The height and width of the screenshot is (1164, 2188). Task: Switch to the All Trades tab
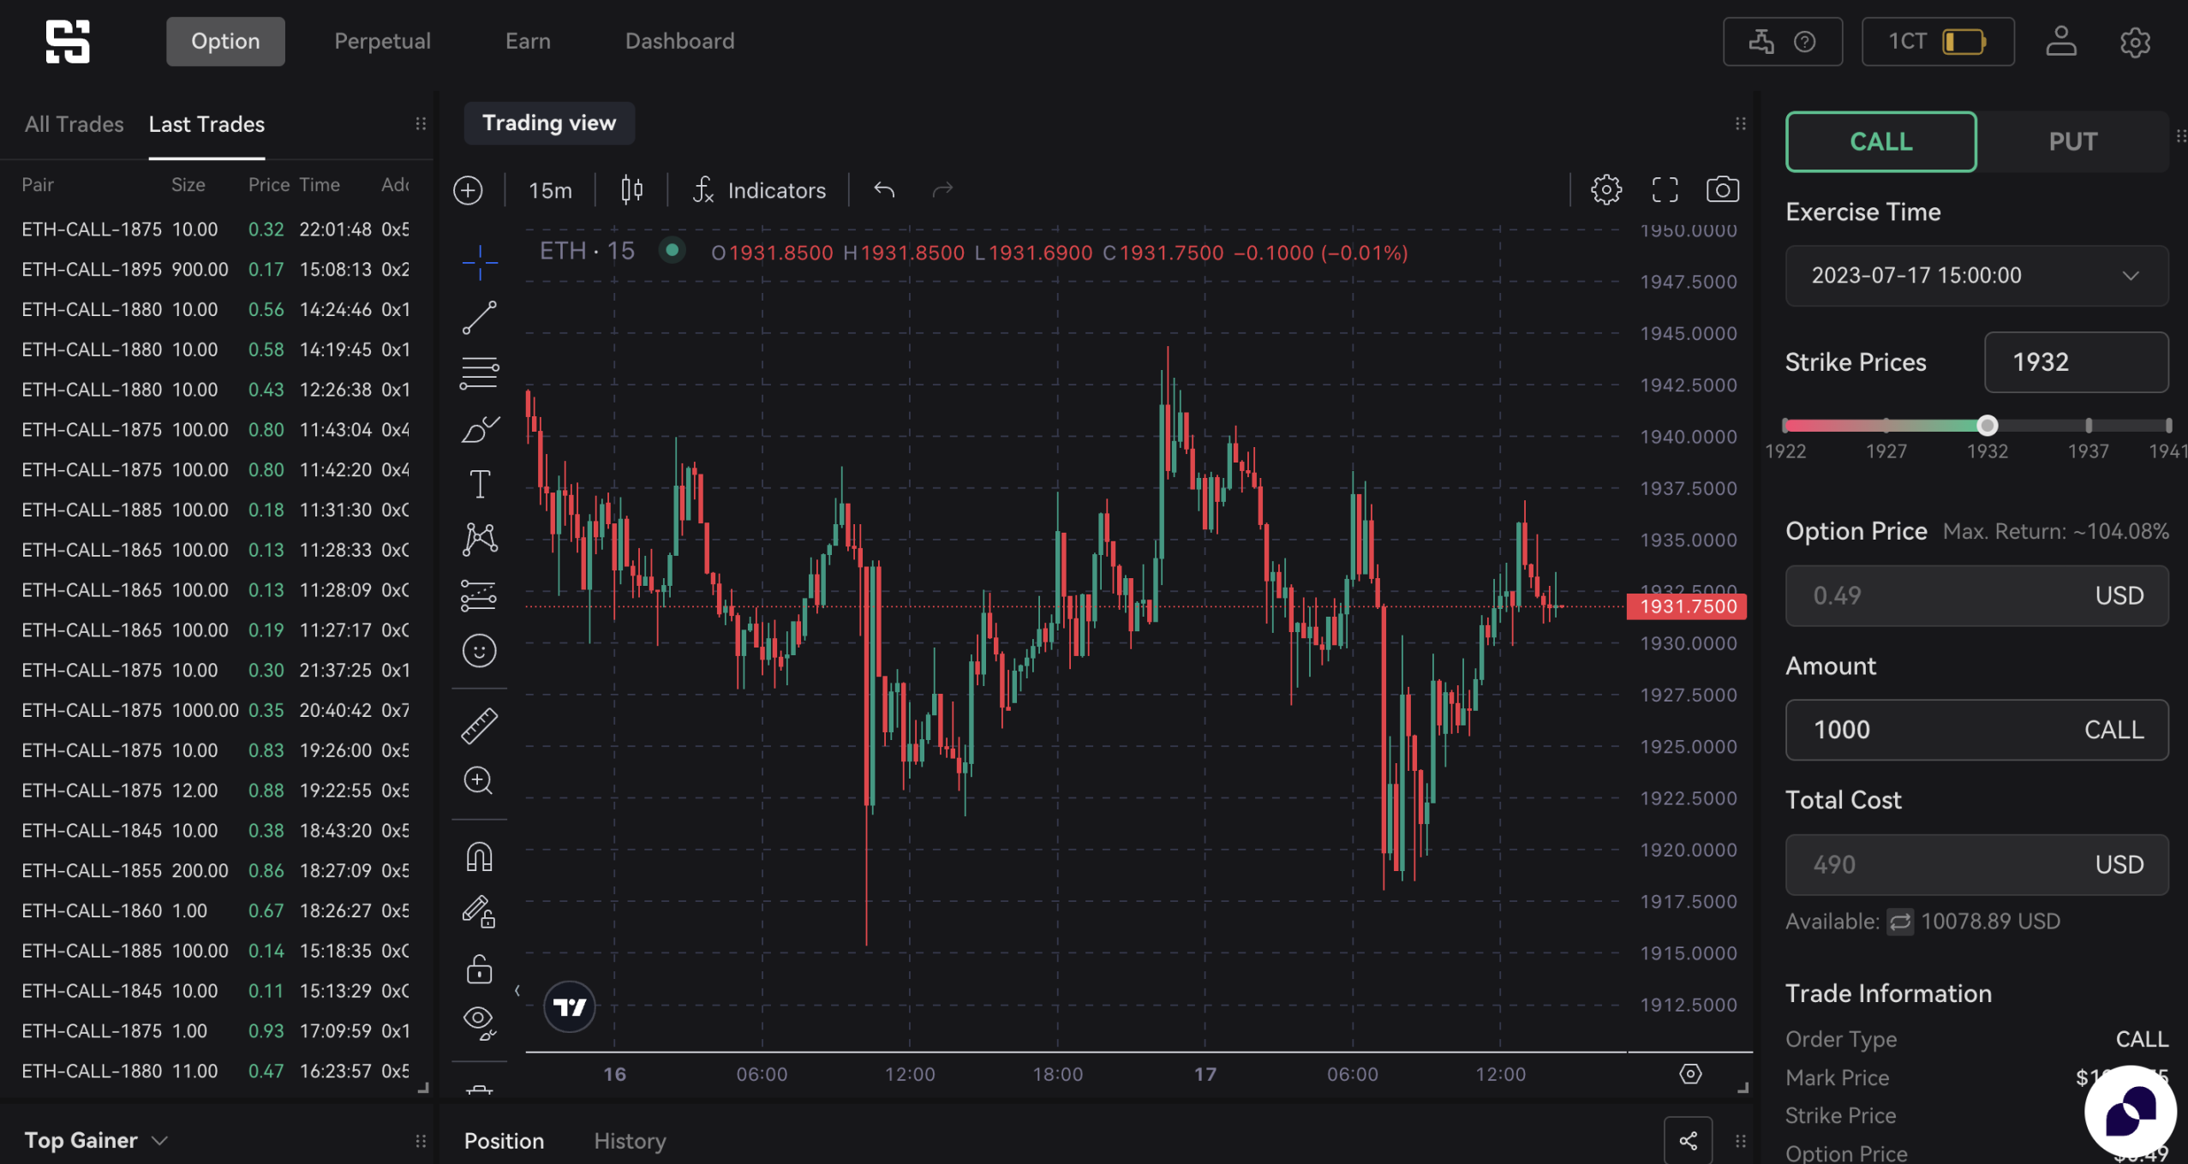click(x=74, y=124)
